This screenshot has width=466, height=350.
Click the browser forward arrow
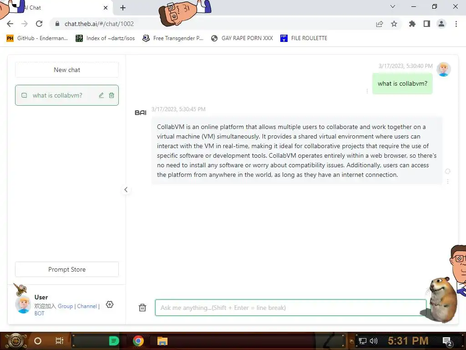(25, 24)
